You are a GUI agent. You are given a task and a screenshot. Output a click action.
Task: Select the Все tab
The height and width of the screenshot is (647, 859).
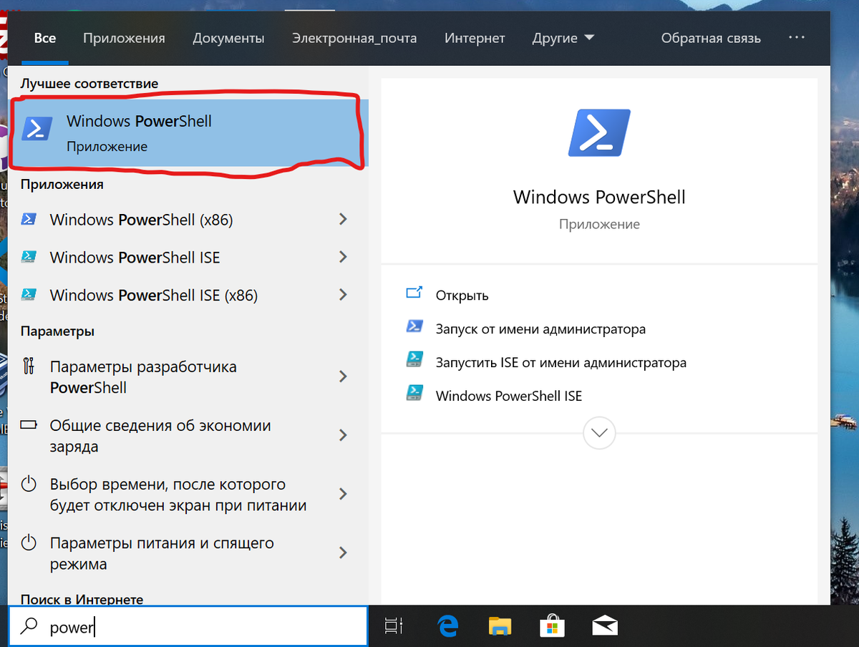point(45,38)
